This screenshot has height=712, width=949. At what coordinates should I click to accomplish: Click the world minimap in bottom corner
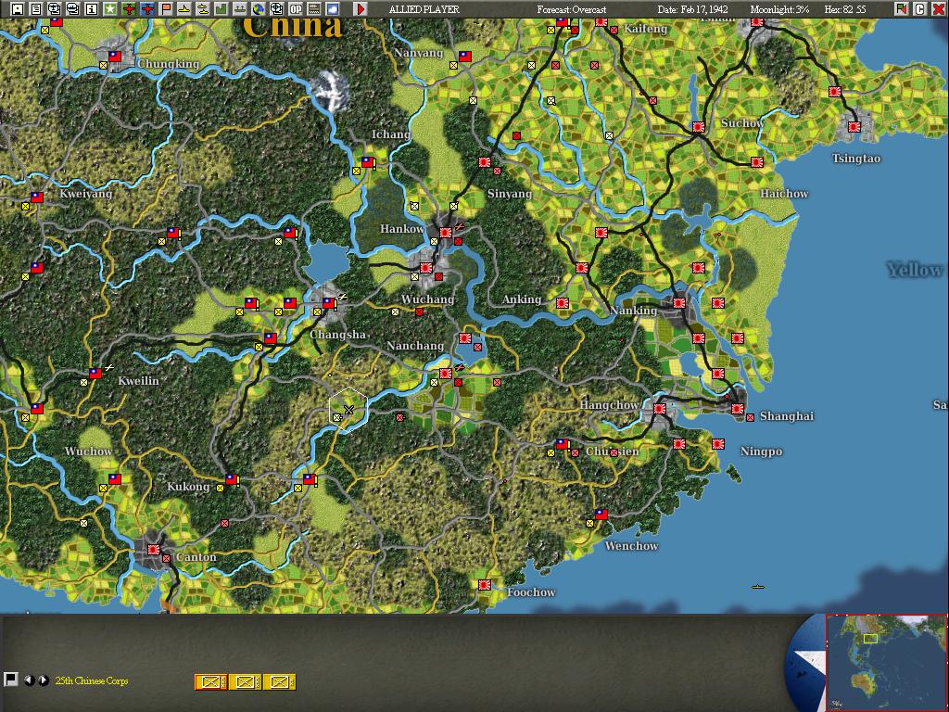pyautogui.click(x=886, y=663)
